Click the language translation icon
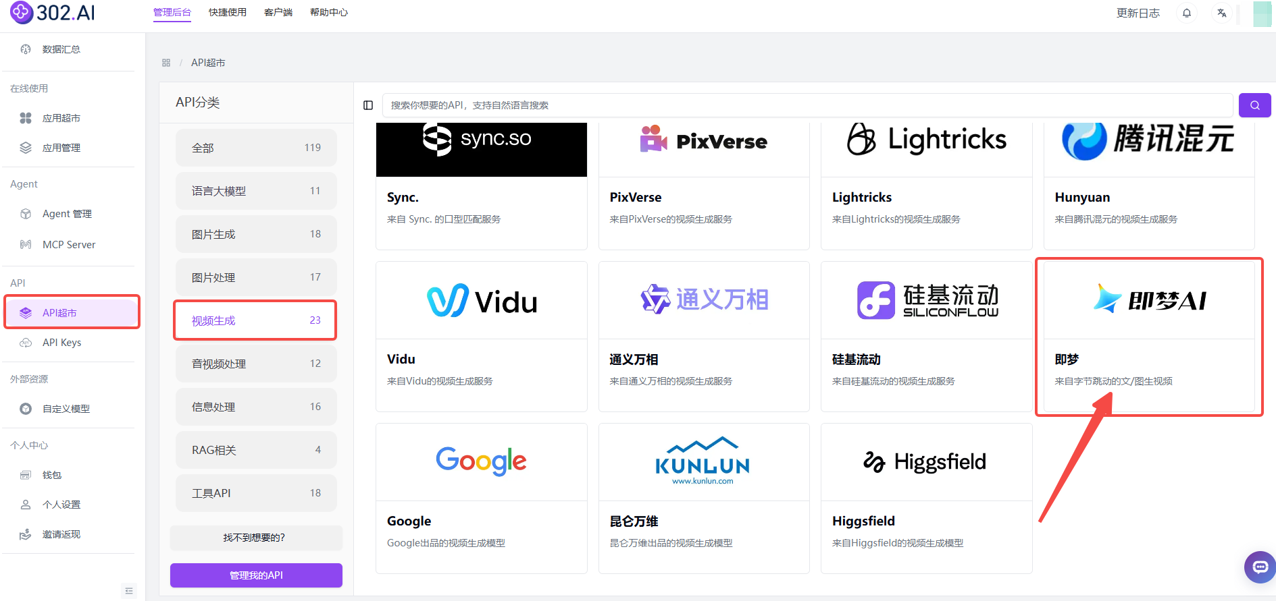The height and width of the screenshot is (601, 1276). coord(1222,13)
